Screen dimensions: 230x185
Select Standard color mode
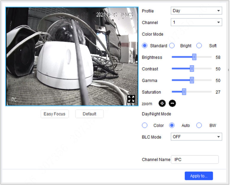coord(144,46)
